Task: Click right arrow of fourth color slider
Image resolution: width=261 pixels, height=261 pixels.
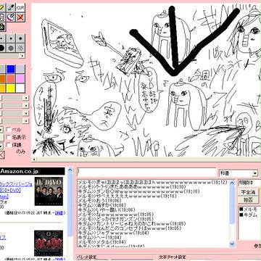Action: (26, 121)
